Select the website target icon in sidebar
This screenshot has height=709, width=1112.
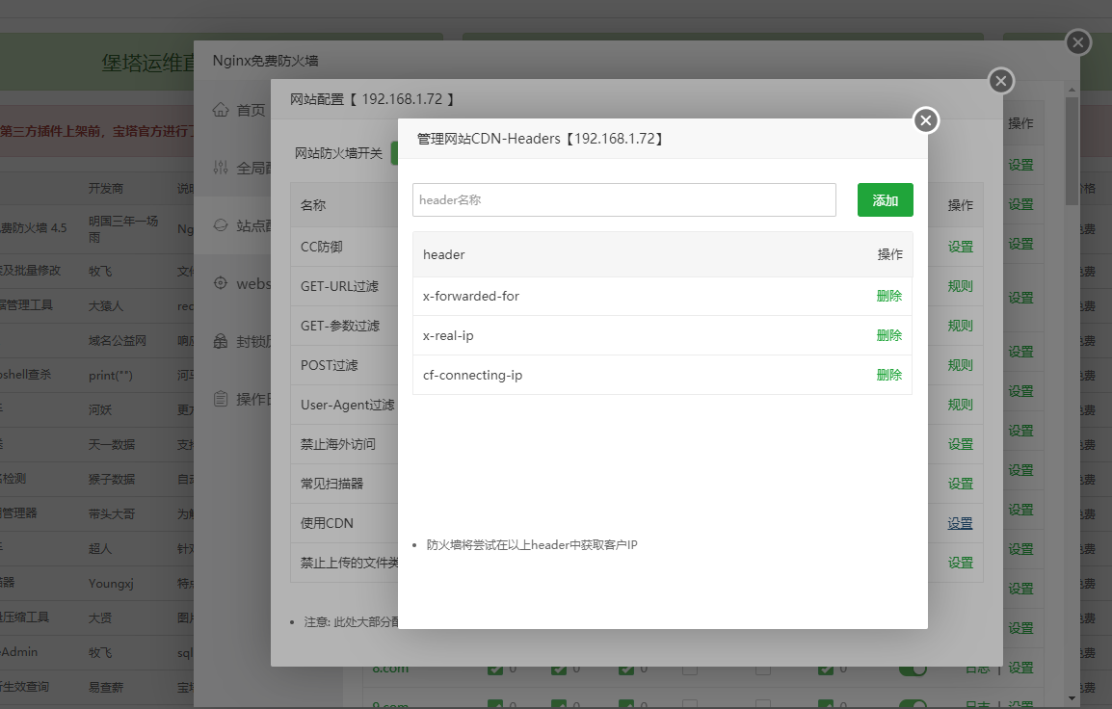coord(220,283)
